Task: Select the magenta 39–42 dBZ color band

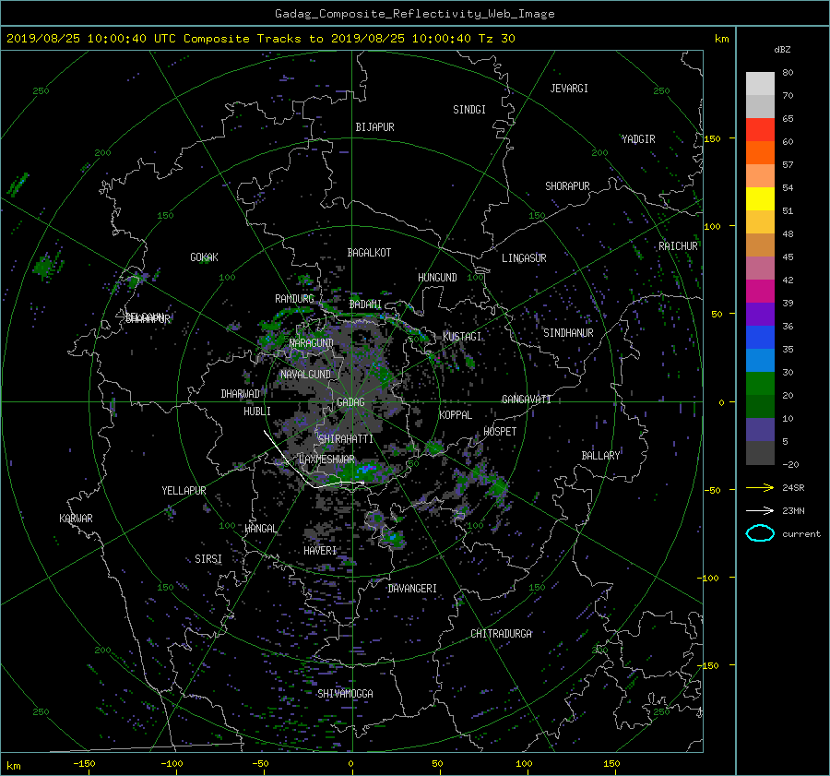Action: [760, 292]
